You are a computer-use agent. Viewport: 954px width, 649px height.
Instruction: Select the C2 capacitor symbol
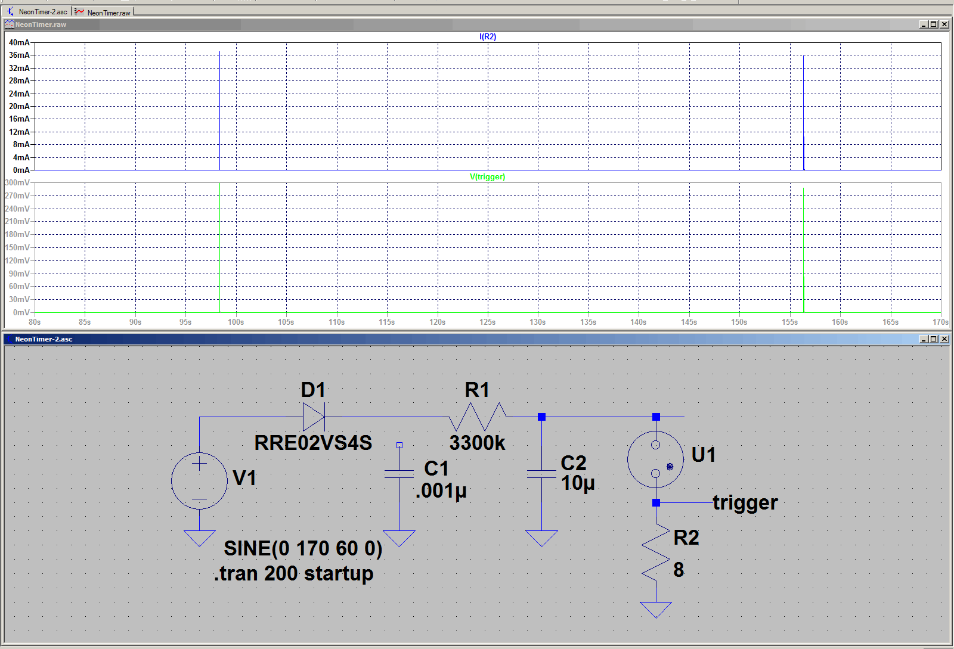541,474
